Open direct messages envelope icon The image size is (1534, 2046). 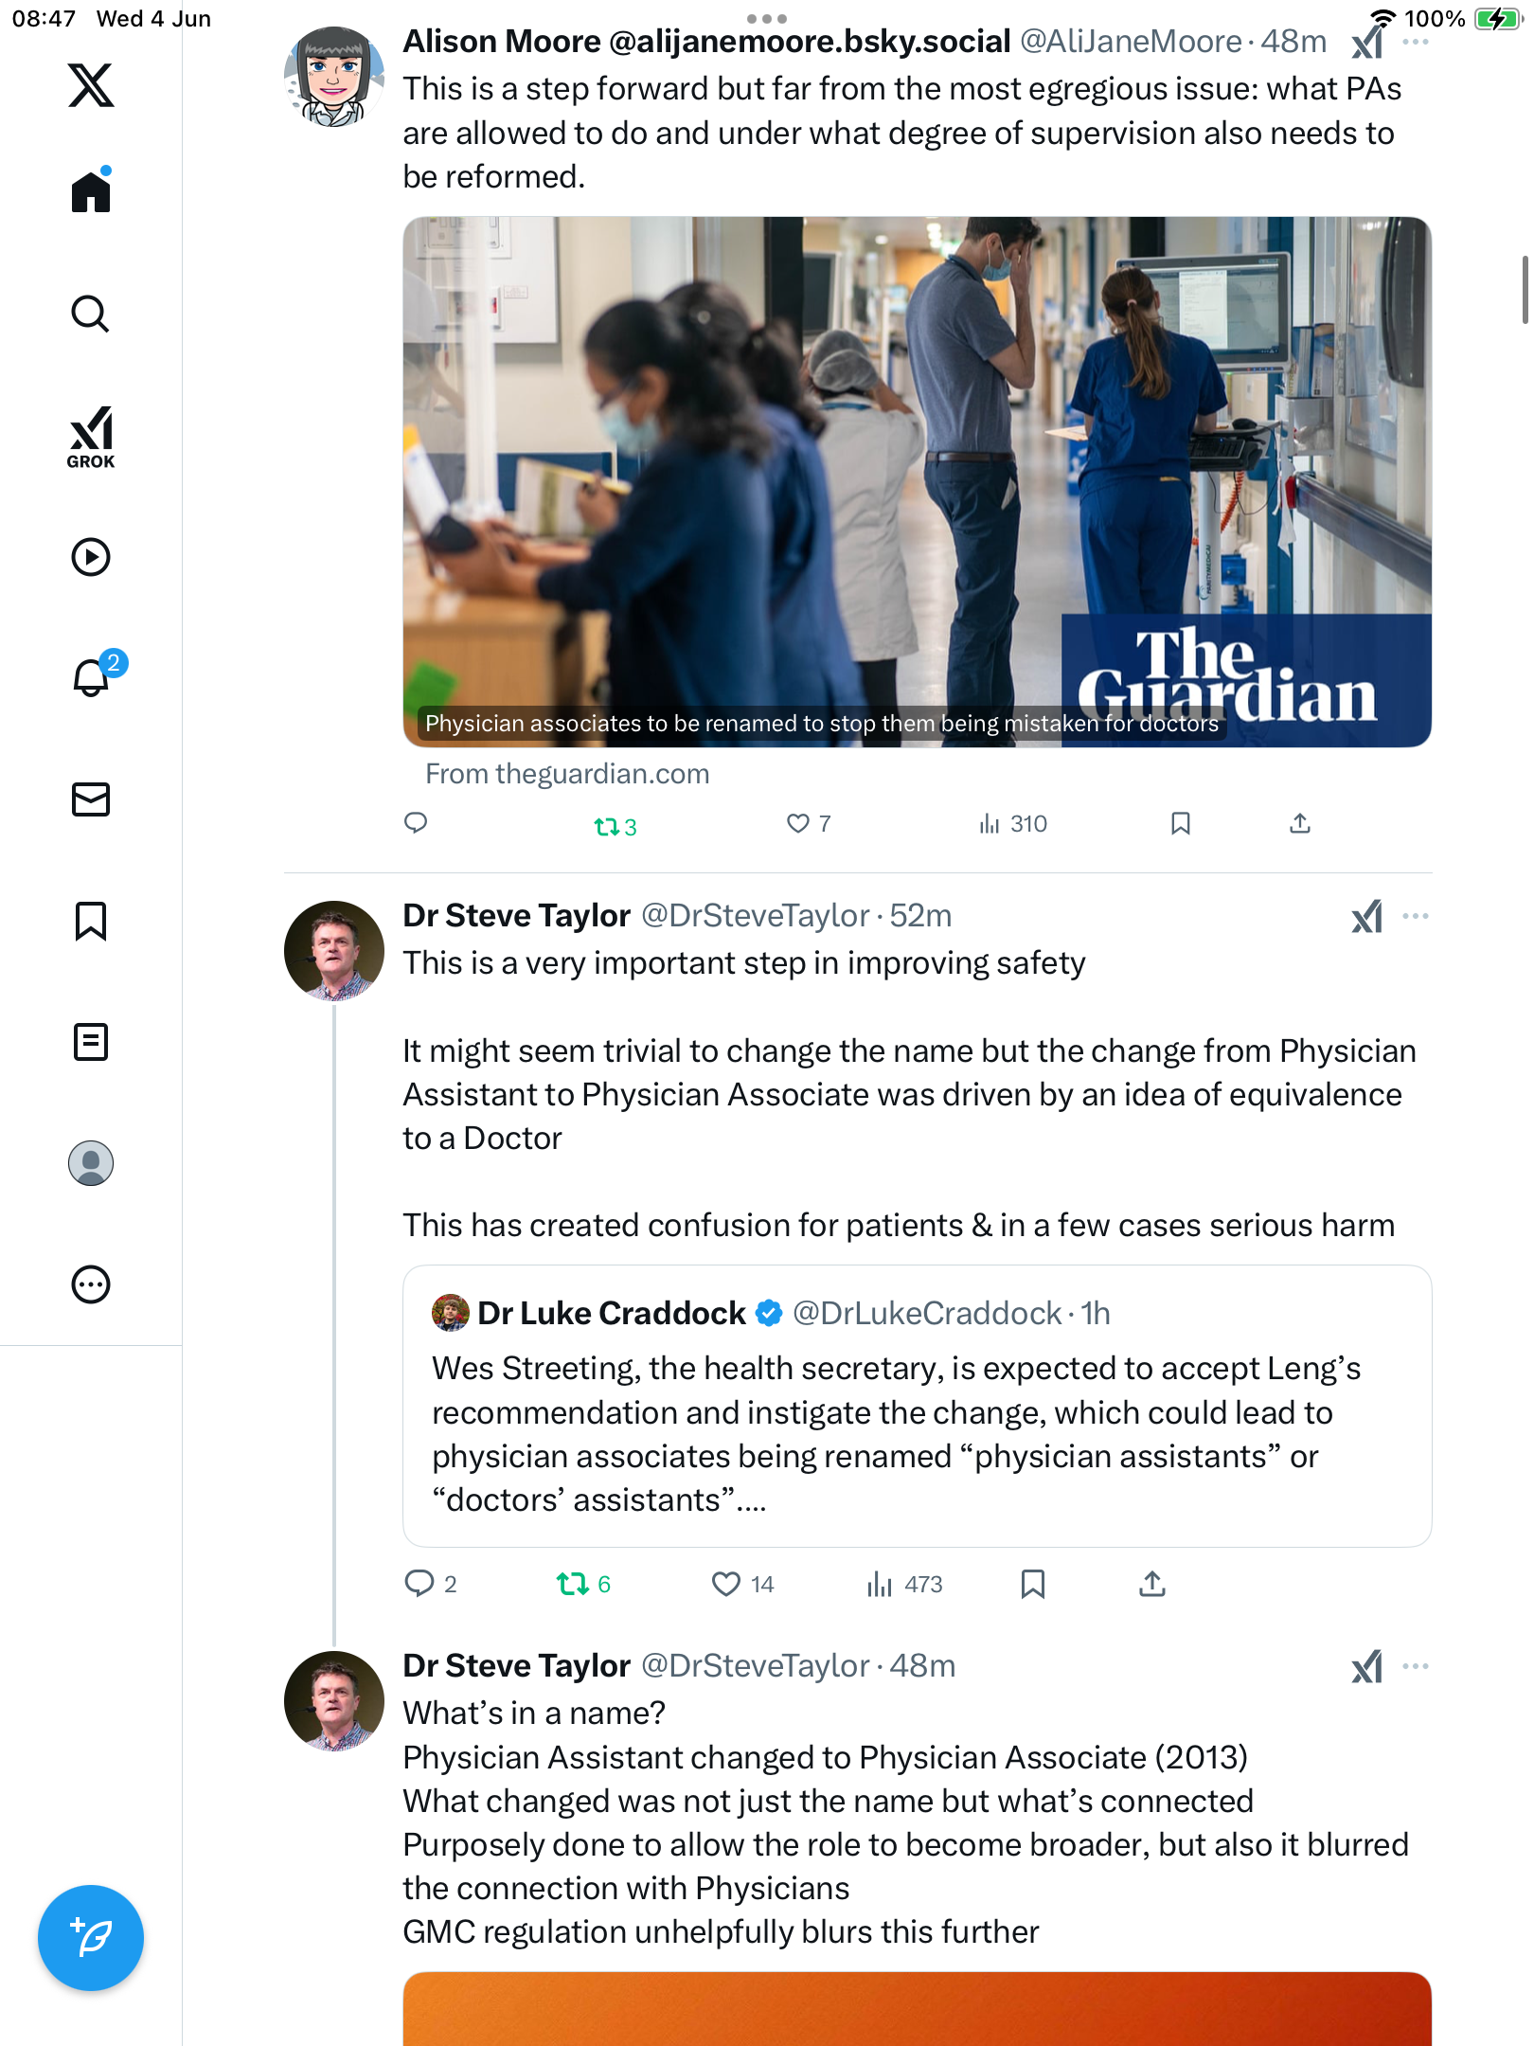(91, 799)
